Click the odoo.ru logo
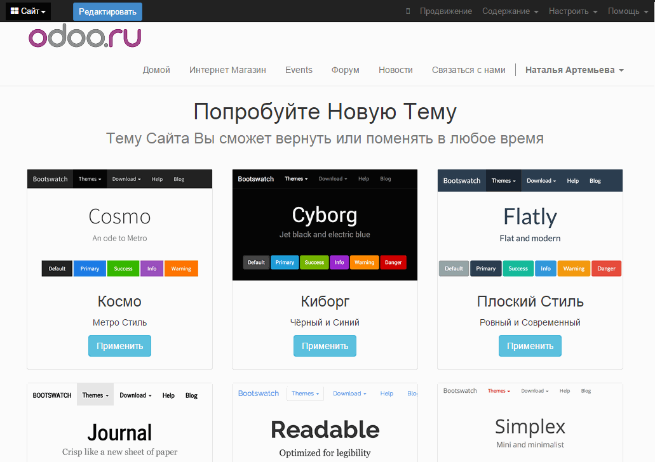Image resolution: width=655 pixels, height=462 pixels. pyautogui.click(x=84, y=36)
